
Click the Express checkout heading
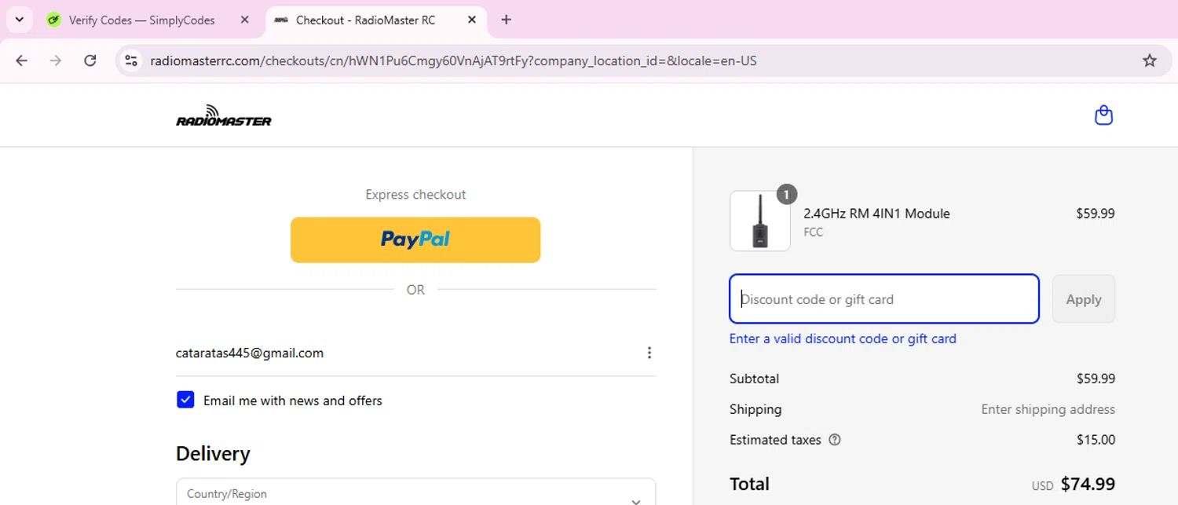pyautogui.click(x=415, y=194)
